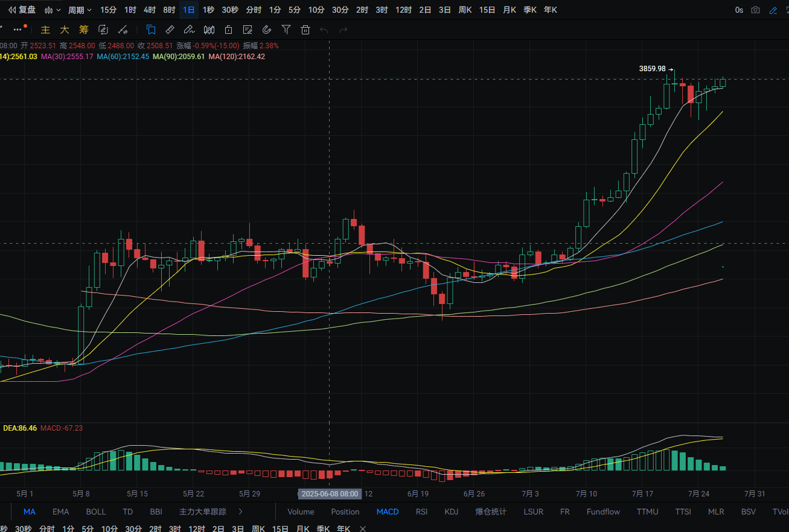
Task: Click the 2025-06-08 date marker
Action: tap(330, 493)
